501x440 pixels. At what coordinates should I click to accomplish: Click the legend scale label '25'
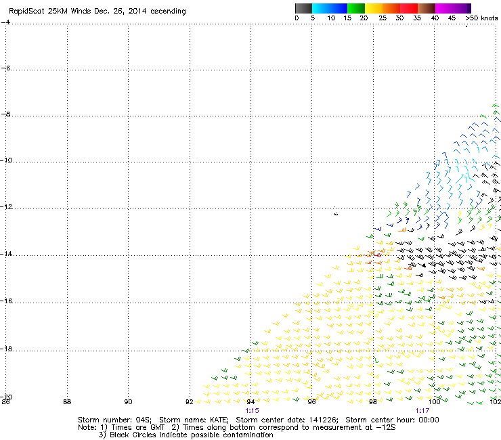[x=383, y=18]
